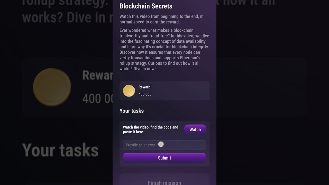Viewport: 329px width, 185px height.
Task: Tap the gray touch indicator circle
Action: [161, 144]
